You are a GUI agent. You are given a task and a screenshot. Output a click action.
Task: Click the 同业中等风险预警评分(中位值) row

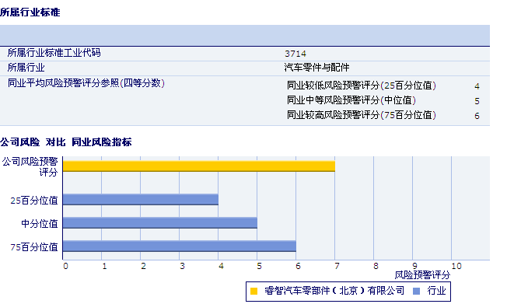click(x=383, y=100)
